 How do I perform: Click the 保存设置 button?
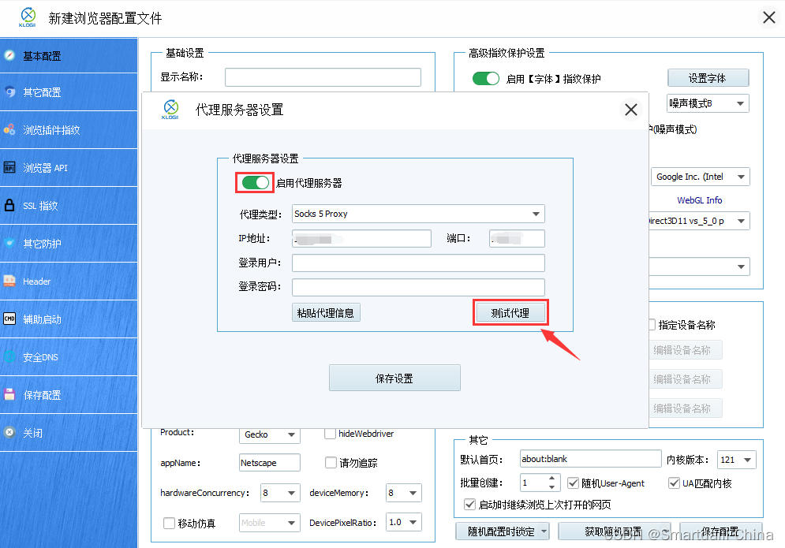(394, 378)
